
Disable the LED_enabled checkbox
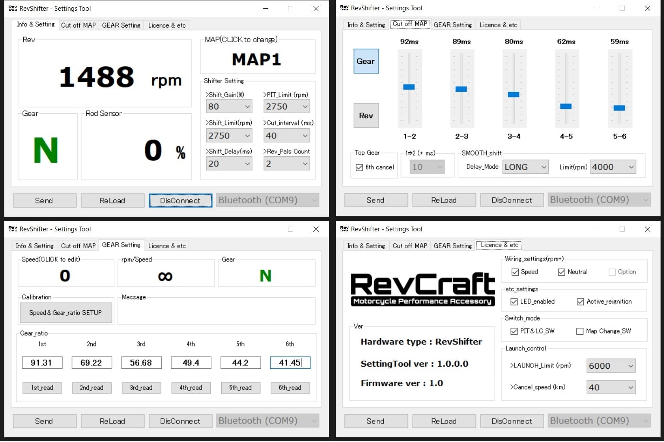coord(514,302)
